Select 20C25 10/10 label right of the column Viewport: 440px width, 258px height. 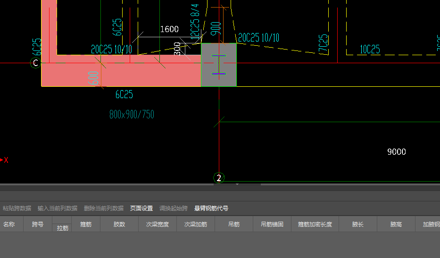[258, 37]
